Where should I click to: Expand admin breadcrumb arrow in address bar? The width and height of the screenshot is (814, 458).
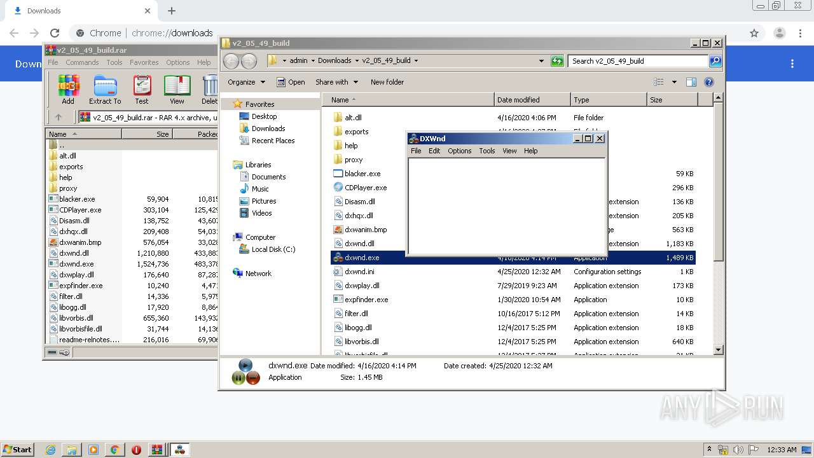coord(312,61)
